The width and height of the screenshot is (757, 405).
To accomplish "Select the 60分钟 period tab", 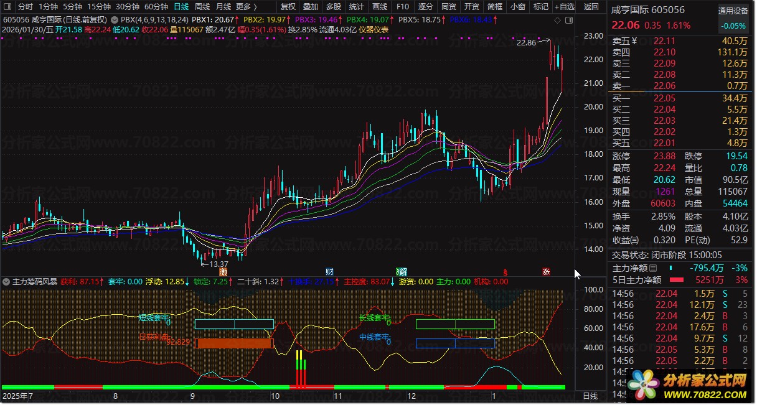I will pyautogui.click(x=156, y=7).
